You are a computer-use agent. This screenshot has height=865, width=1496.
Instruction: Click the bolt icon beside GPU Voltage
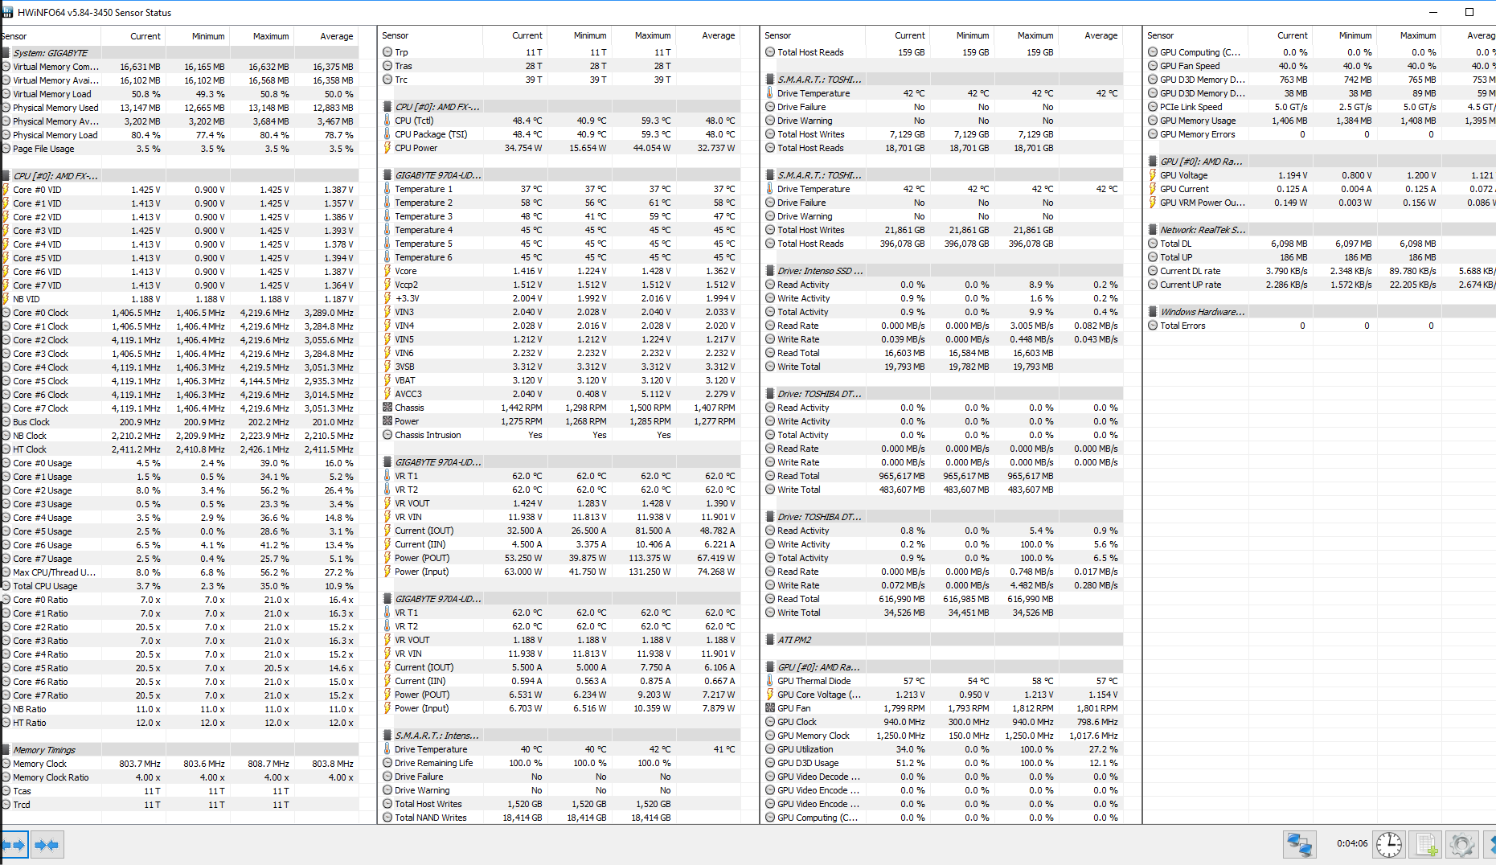[1152, 175]
